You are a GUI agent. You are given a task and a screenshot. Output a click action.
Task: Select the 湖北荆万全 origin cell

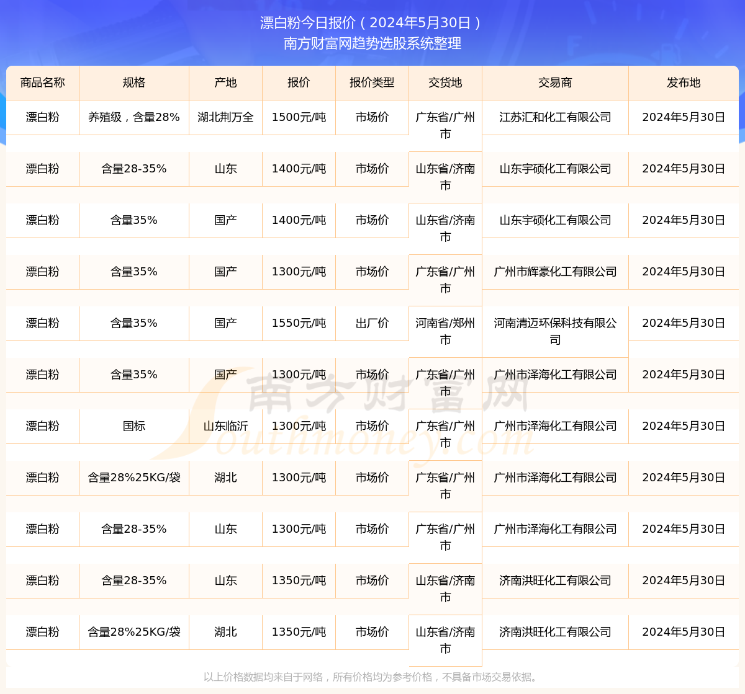click(x=225, y=117)
